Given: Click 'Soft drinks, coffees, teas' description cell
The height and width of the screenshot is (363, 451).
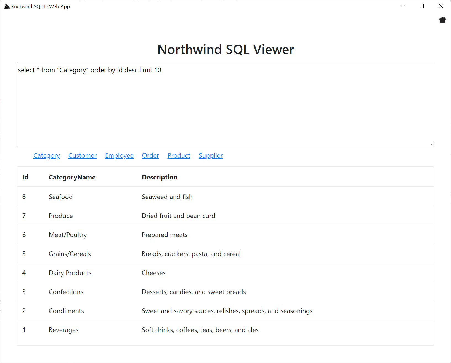Looking at the screenshot, I should [200, 330].
